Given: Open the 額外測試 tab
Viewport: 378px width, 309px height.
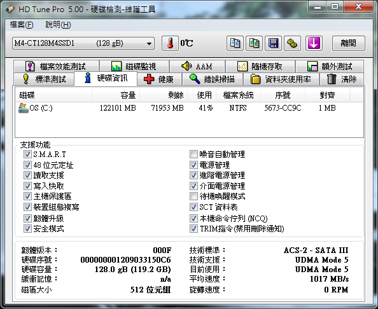Looking at the screenshot, I should point(330,66).
